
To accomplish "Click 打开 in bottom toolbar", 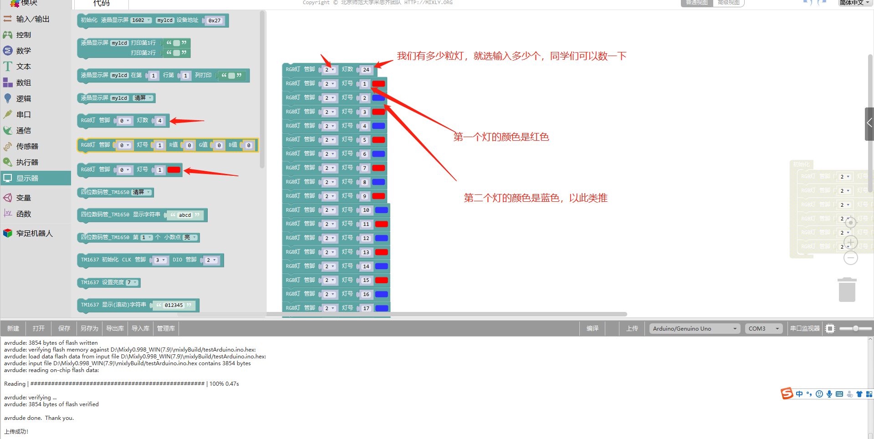I will [39, 328].
